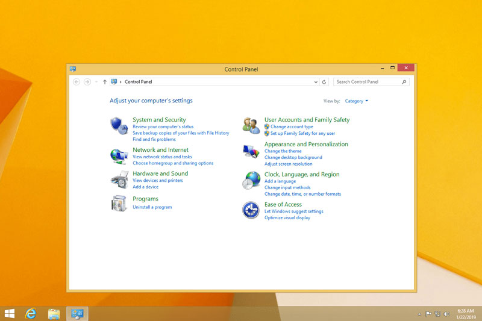Click Control Panel title bar icon
482x321 pixels.
click(73, 69)
